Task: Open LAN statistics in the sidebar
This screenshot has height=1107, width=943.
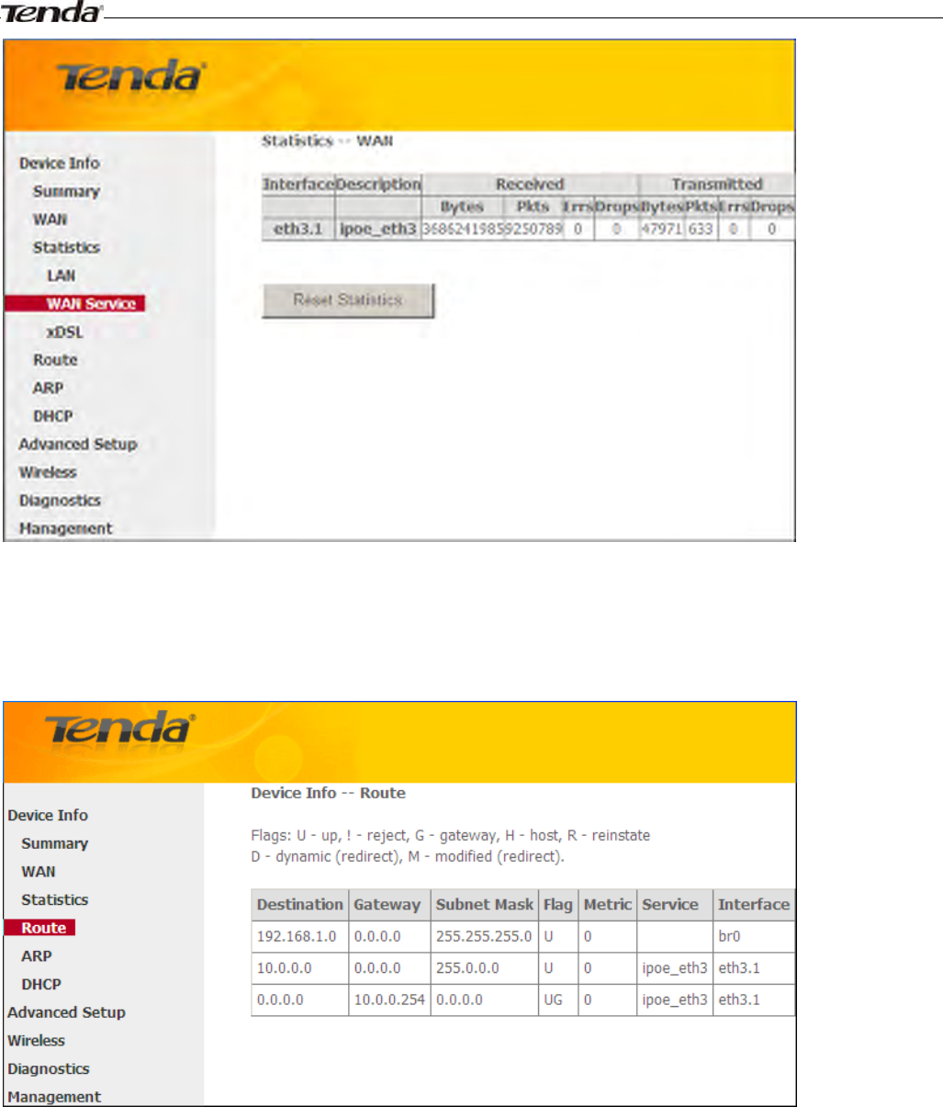Action: pos(62,276)
